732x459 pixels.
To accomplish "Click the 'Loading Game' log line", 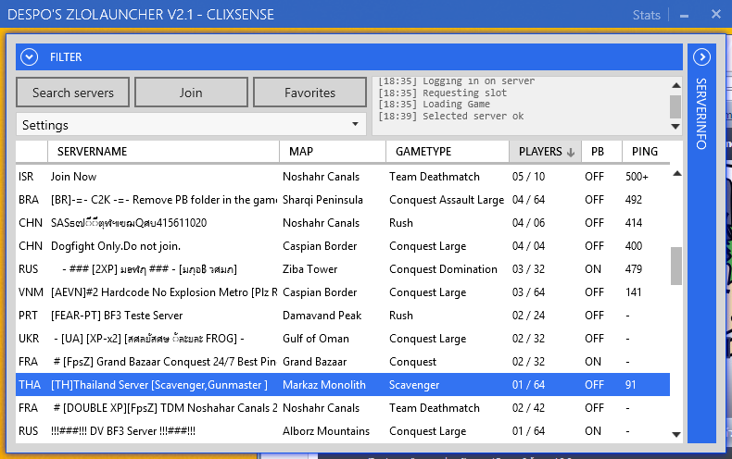I will pos(435,104).
